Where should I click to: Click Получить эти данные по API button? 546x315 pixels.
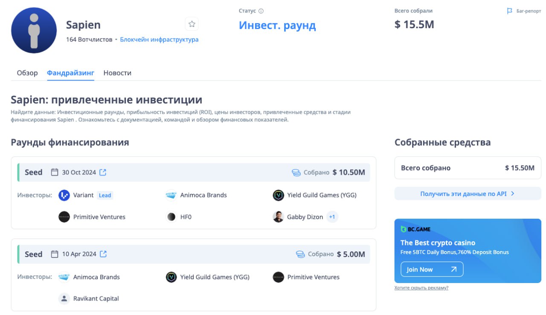(x=468, y=194)
